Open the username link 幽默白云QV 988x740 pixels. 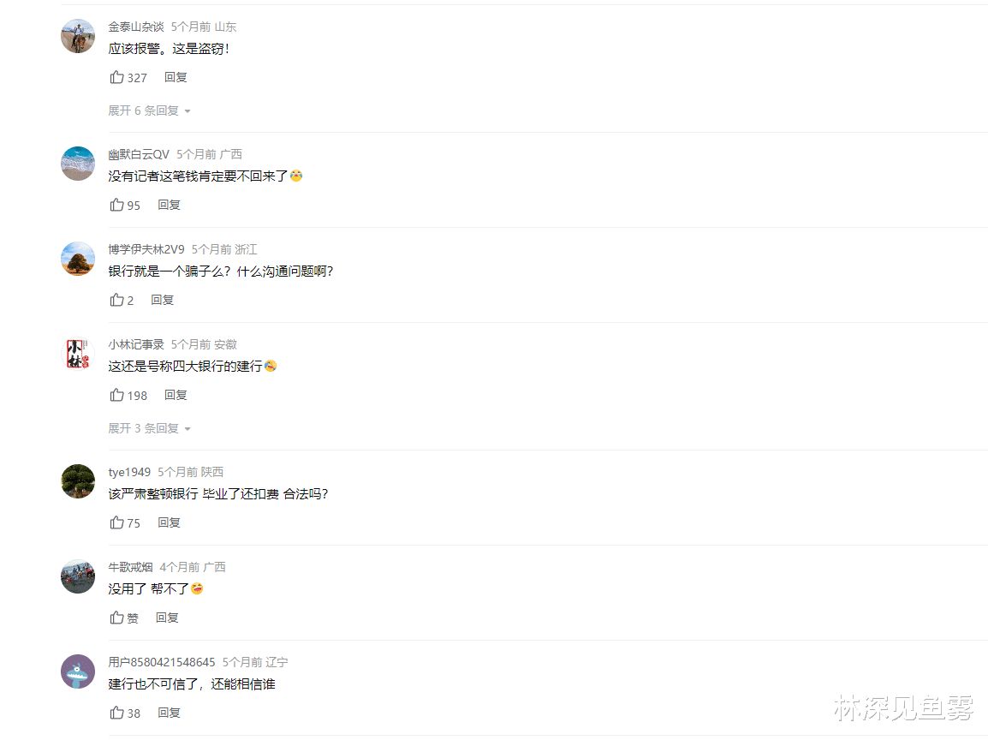[x=139, y=154]
